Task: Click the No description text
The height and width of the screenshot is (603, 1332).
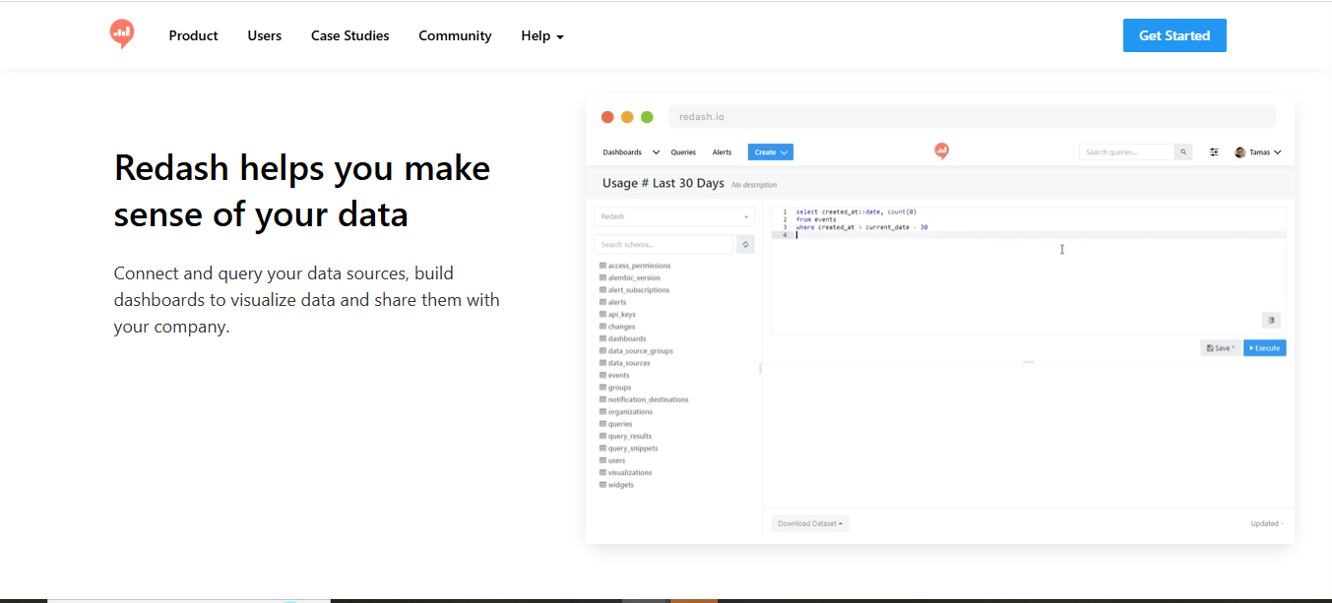Action: (x=754, y=185)
